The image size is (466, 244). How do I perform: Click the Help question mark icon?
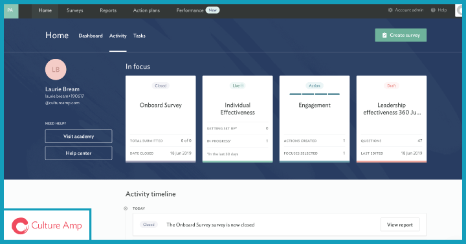[x=433, y=10]
